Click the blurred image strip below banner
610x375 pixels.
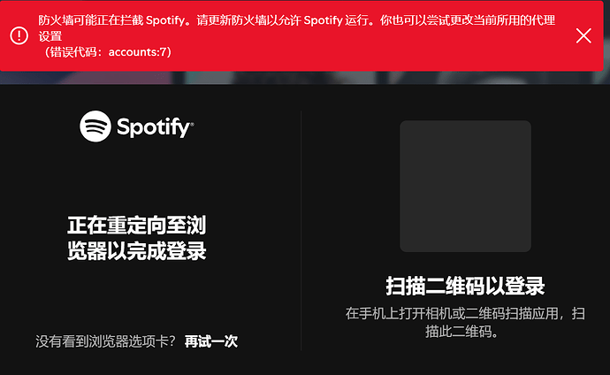pyautogui.click(x=305, y=78)
